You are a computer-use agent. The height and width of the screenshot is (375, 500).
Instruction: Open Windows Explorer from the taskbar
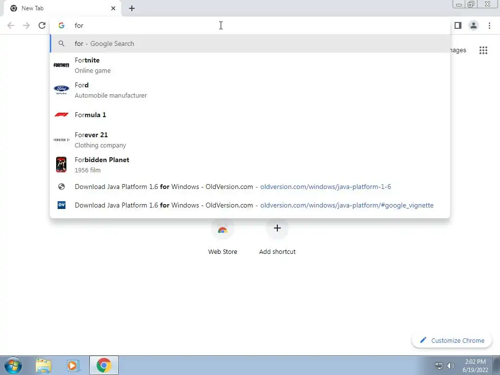point(43,365)
